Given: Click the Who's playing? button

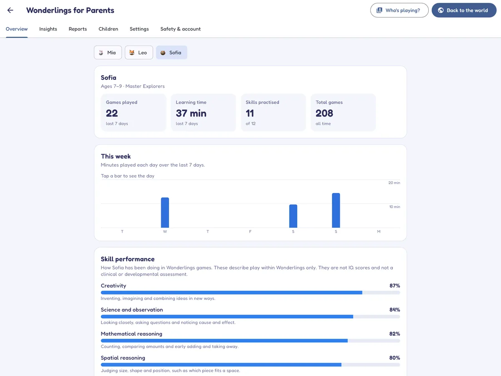Looking at the screenshot, I should click(x=400, y=10).
